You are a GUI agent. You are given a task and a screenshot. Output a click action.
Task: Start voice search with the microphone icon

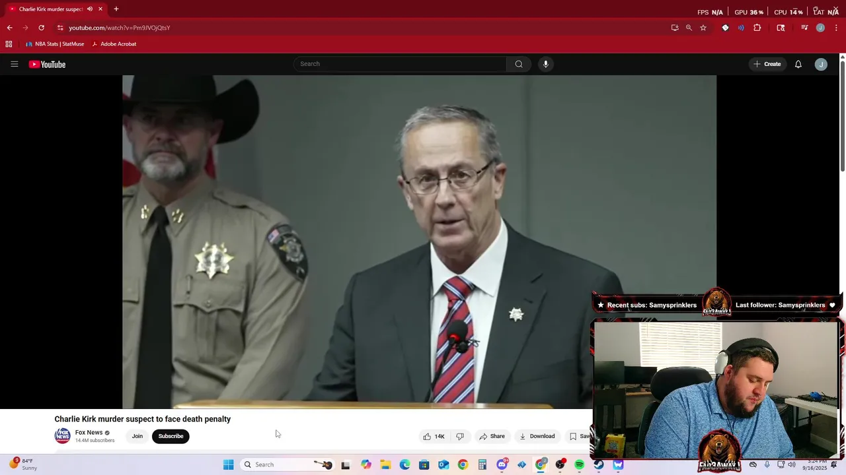click(545, 64)
